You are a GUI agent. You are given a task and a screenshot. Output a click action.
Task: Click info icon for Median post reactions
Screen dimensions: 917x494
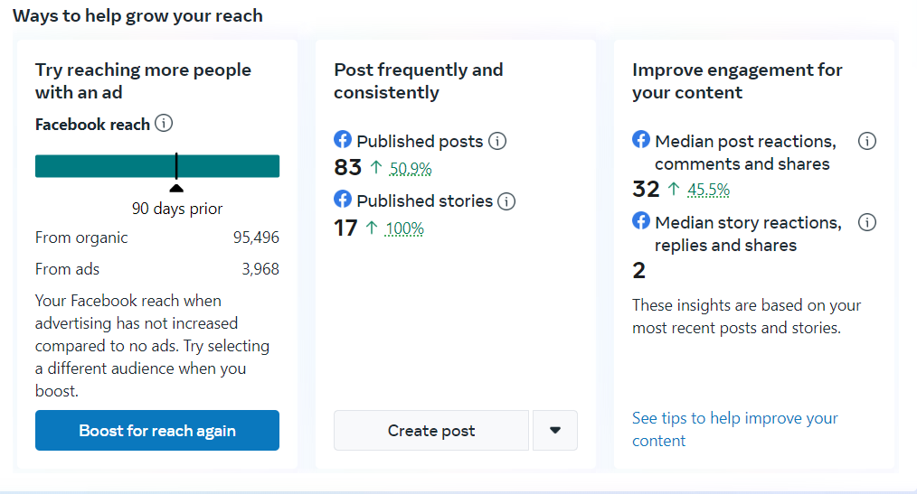[x=866, y=141]
